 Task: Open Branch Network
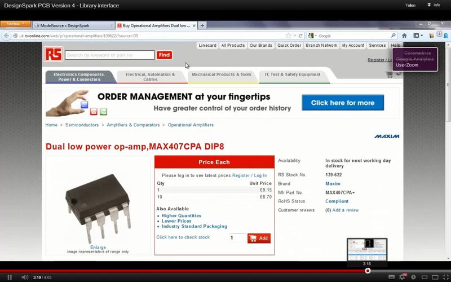(321, 46)
